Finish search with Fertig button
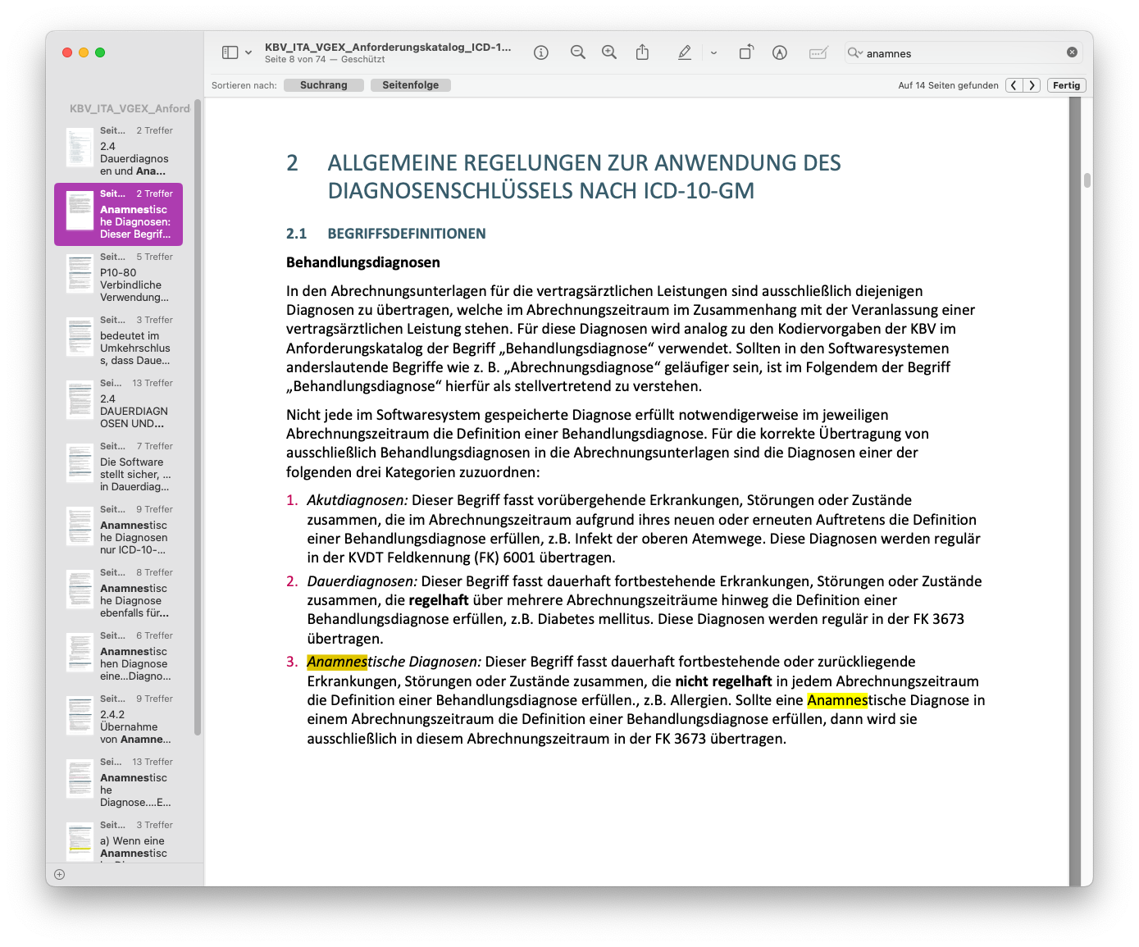This screenshot has width=1139, height=947. [x=1067, y=85]
